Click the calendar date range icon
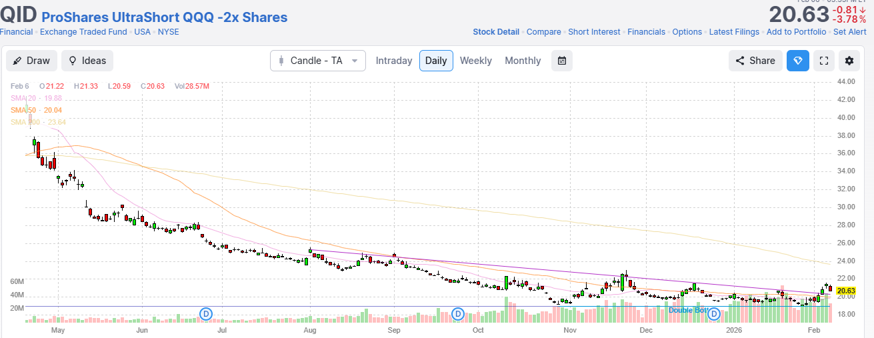Screen dimensions: 874x338 (562, 61)
